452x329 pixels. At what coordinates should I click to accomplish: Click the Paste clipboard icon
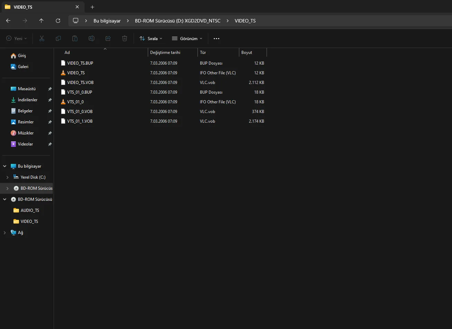75,39
